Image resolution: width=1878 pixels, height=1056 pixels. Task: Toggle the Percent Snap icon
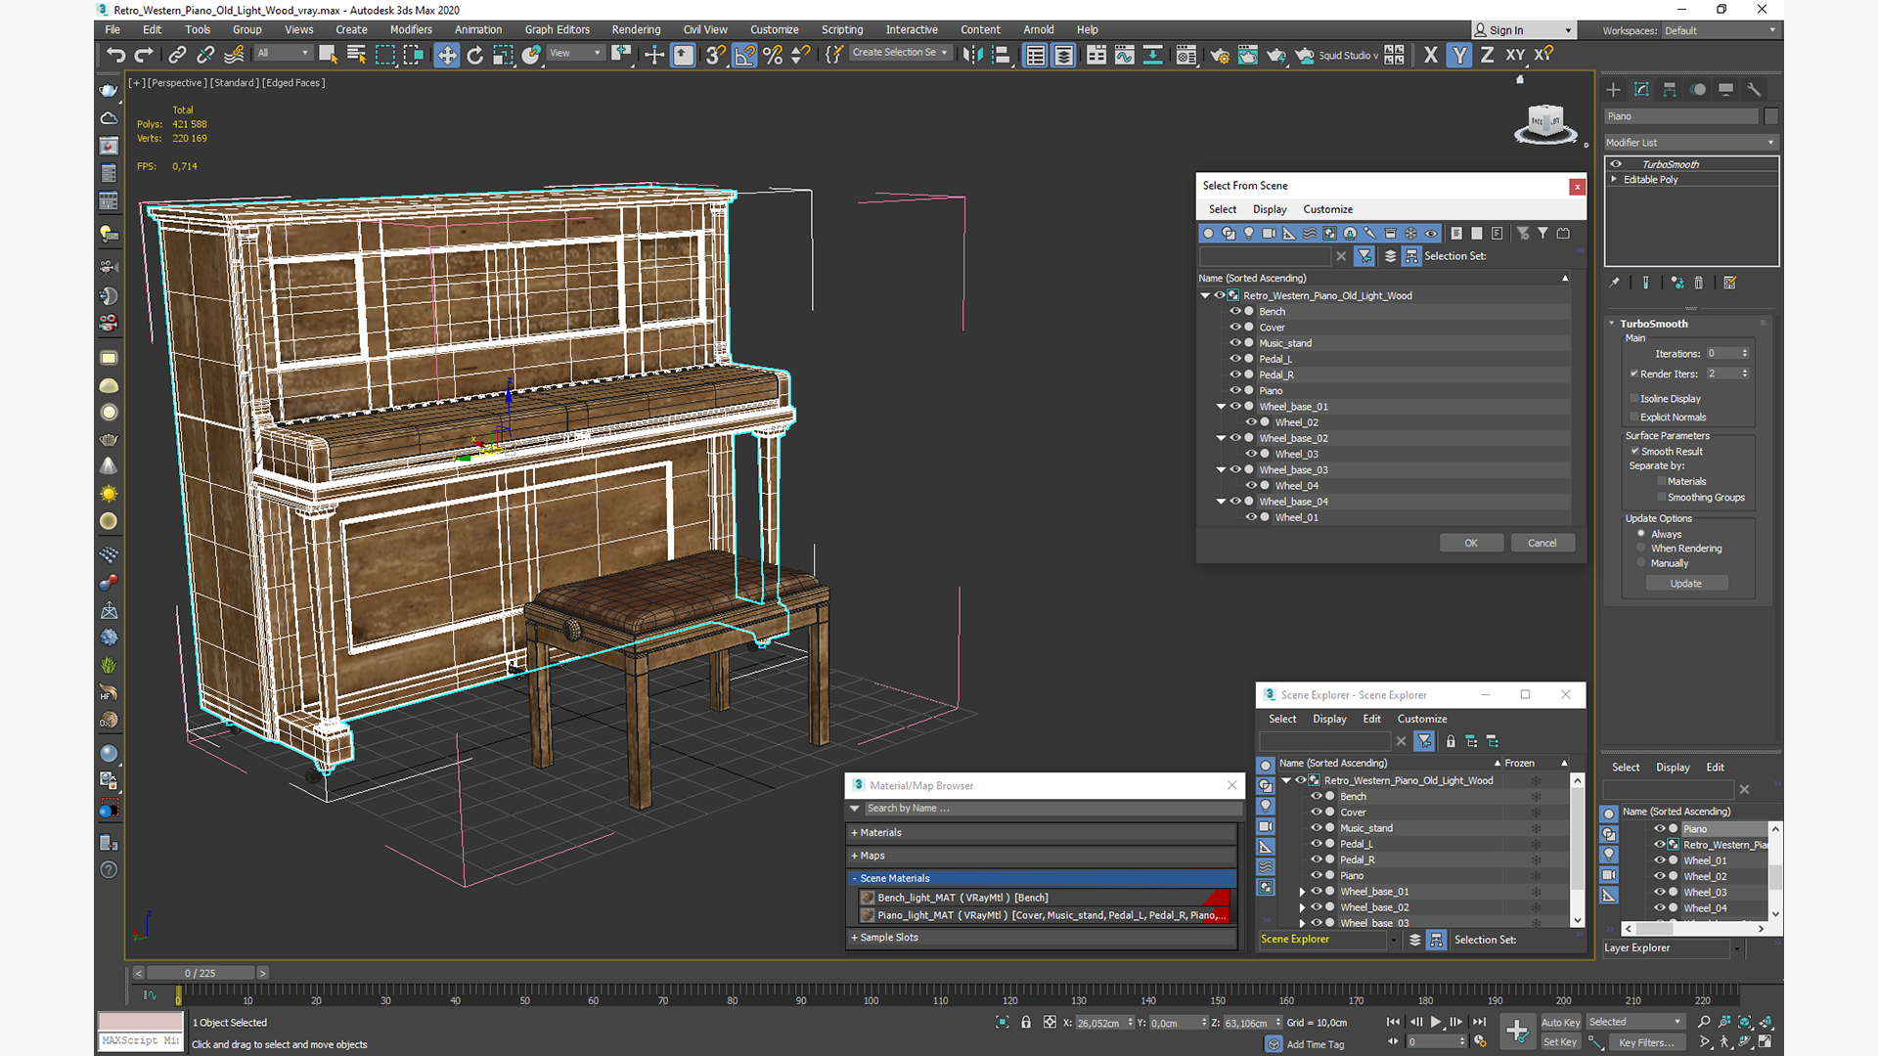(x=773, y=55)
